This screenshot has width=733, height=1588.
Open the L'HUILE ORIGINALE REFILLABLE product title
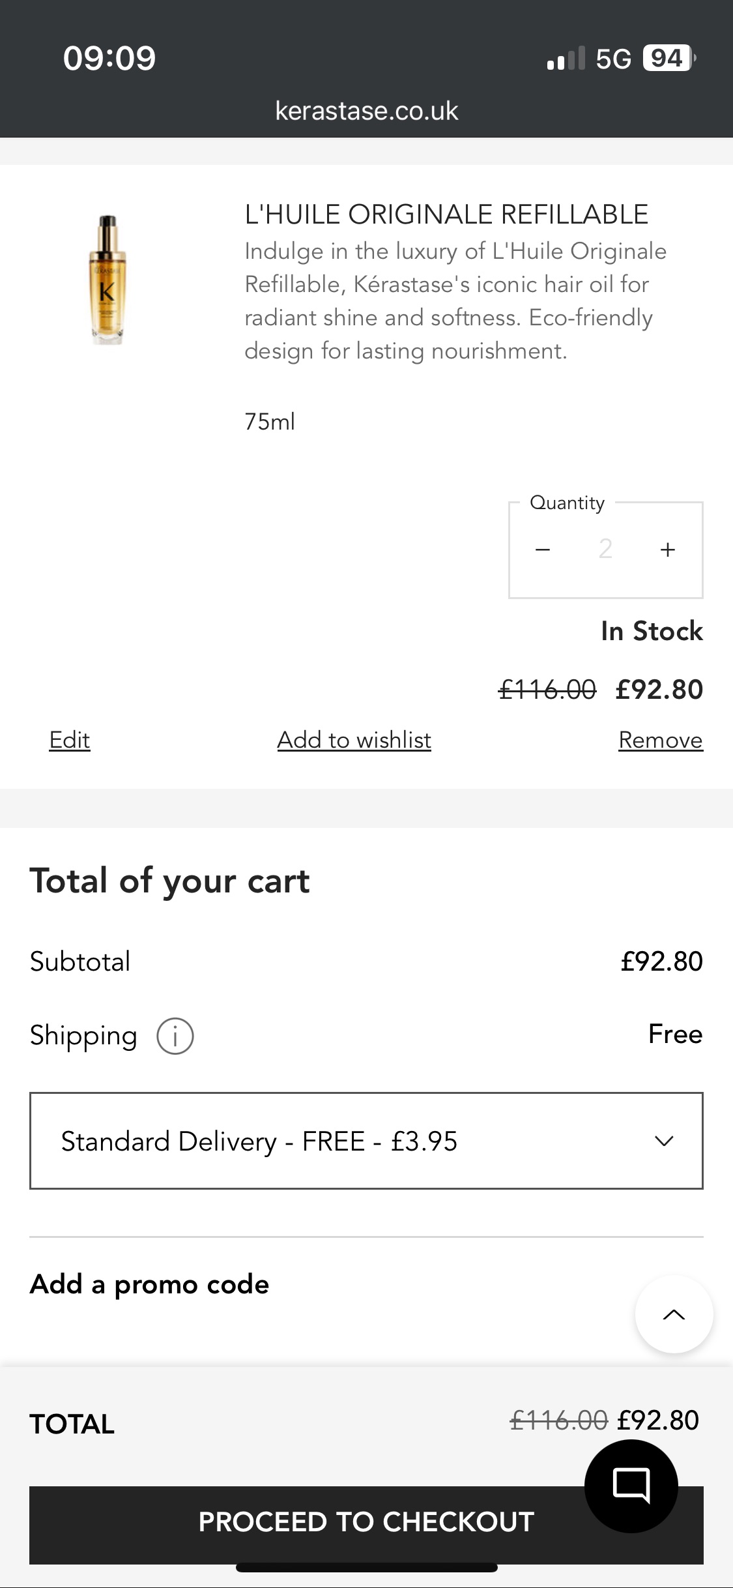446,214
